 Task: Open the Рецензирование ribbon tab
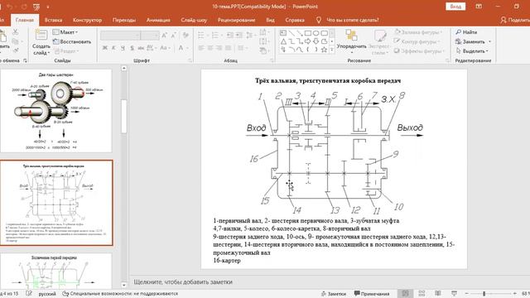pyautogui.click(x=236, y=20)
